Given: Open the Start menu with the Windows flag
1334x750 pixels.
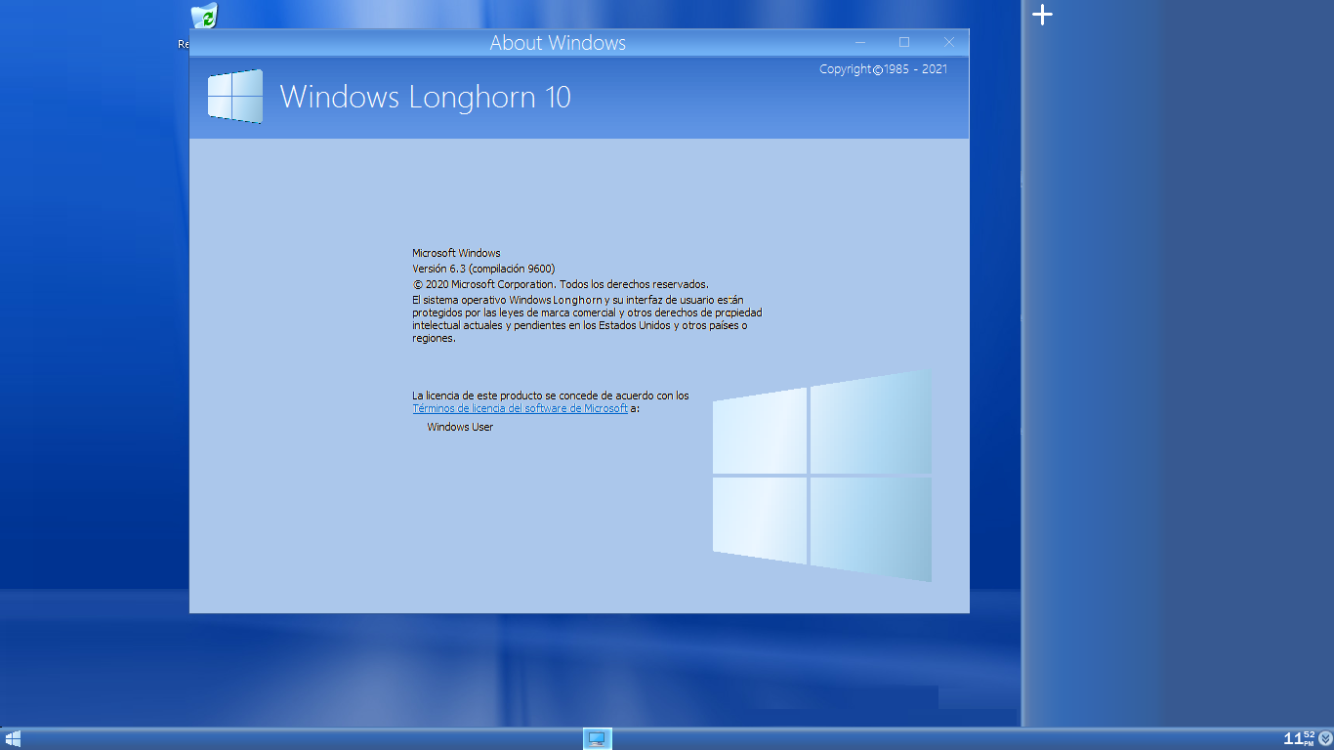Looking at the screenshot, I should pos(12,739).
